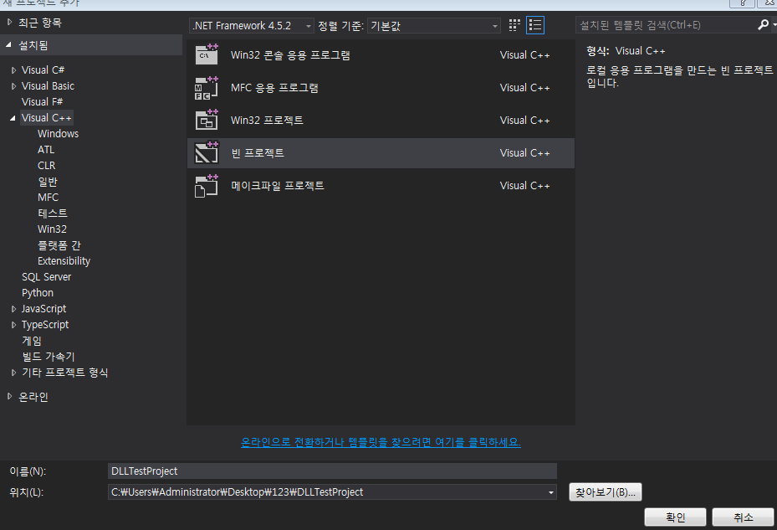Screen dimensions: 777x530
Task: Click the empty project template icon
Action: point(207,153)
